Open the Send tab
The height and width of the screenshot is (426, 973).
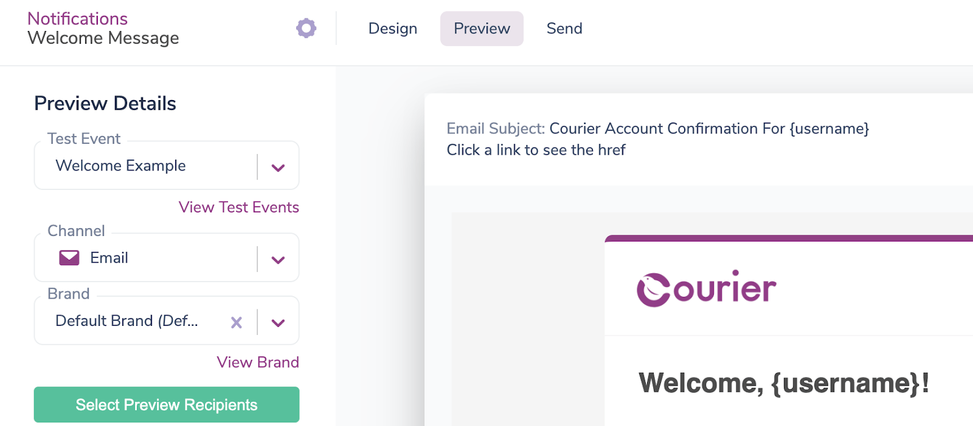click(564, 28)
